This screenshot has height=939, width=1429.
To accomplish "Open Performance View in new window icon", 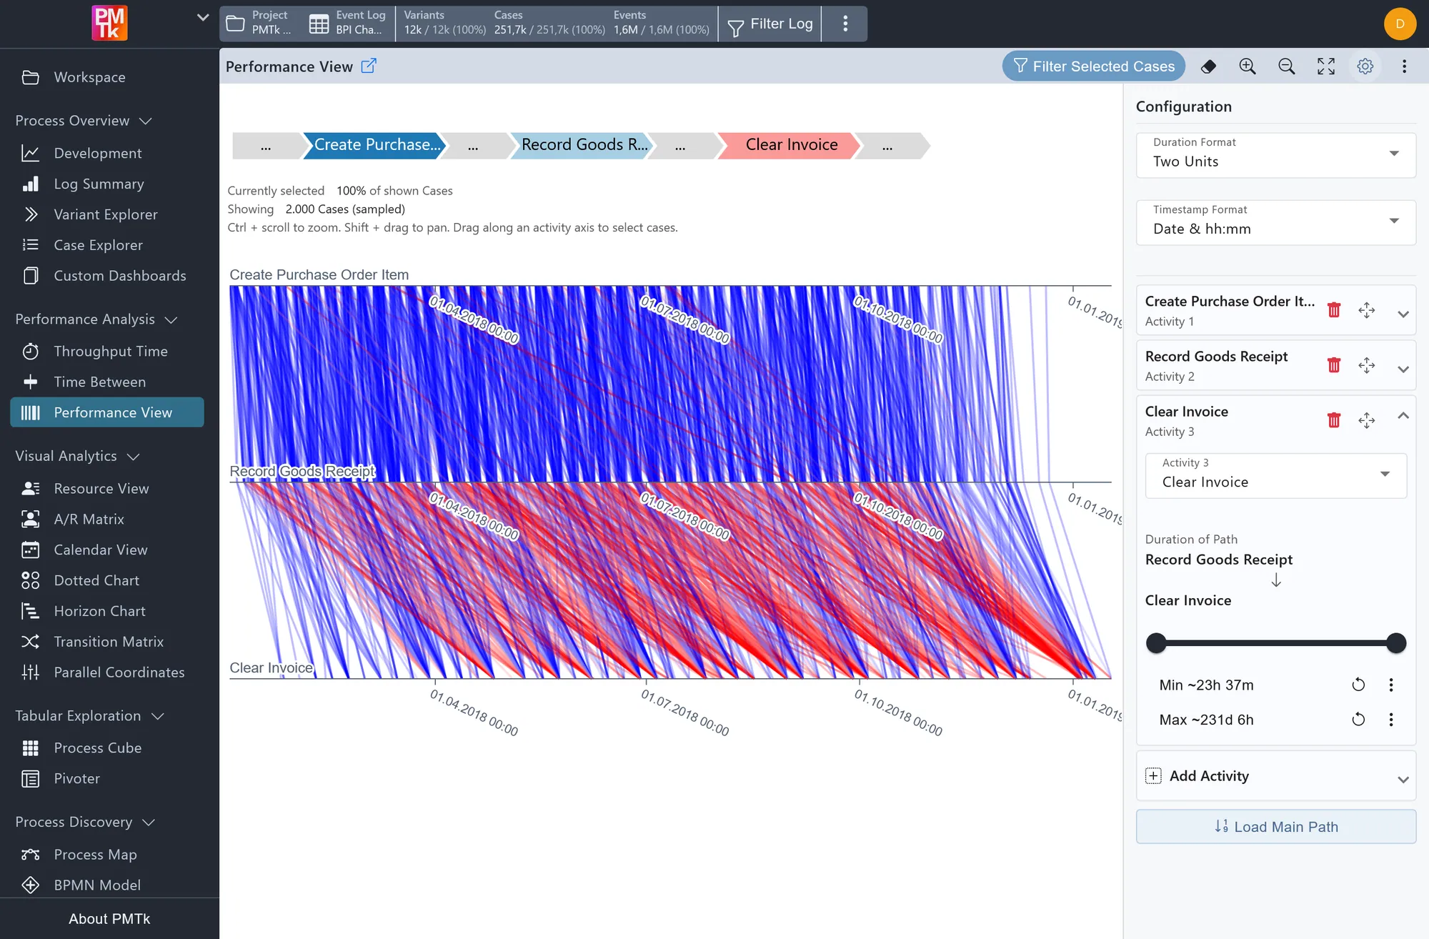I will tap(369, 66).
